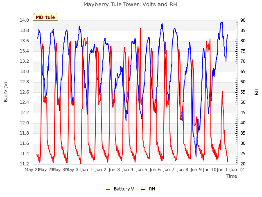Click the 12.2 voltage tick label

pyautogui.click(x=24, y=112)
